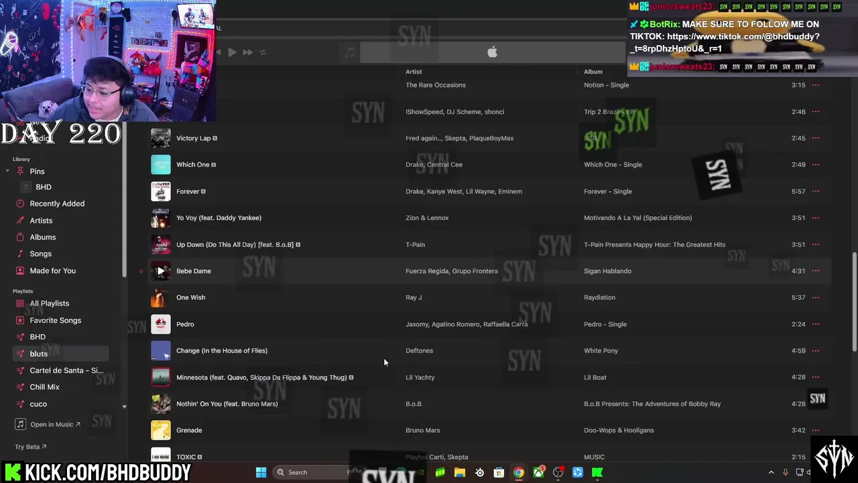Click the now playing display with Apple logo

(x=493, y=52)
